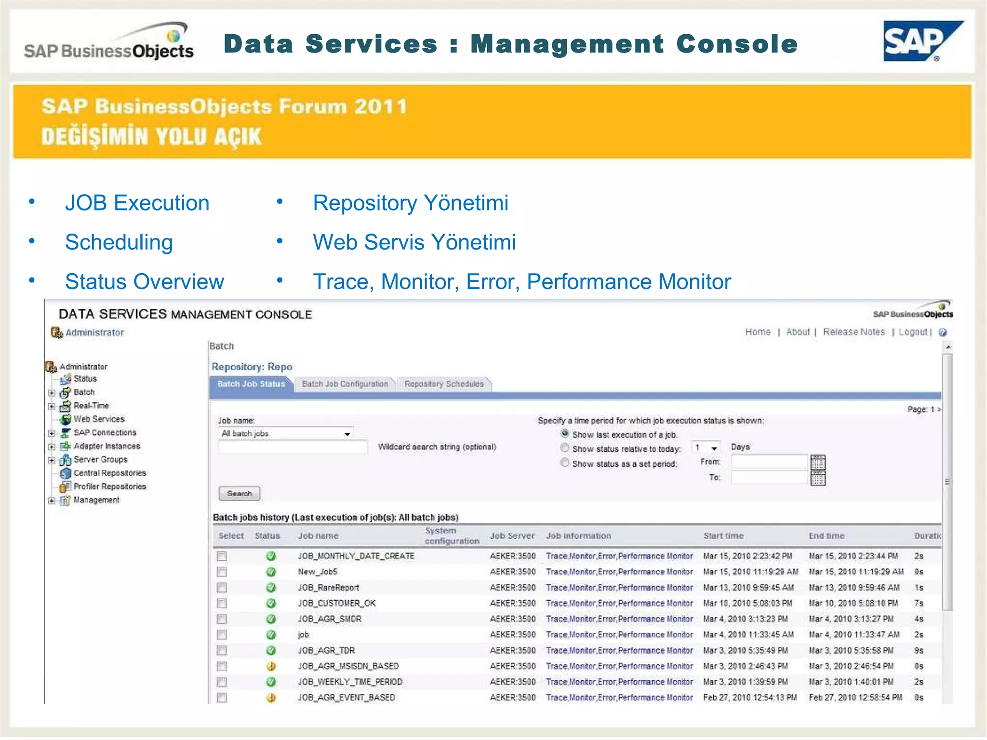Select 'Show last execution of a job' radio
The image size is (987, 740).
coord(564,434)
